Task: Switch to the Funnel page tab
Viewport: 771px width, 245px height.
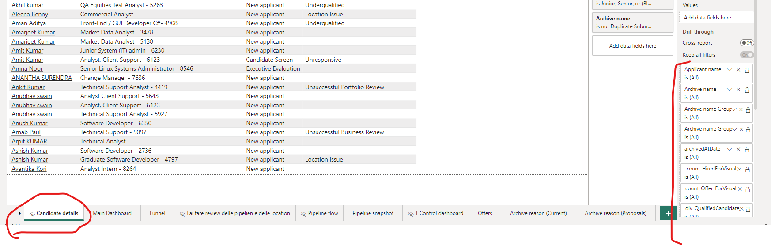Action: pyautogui.click(x=158, y=213)
